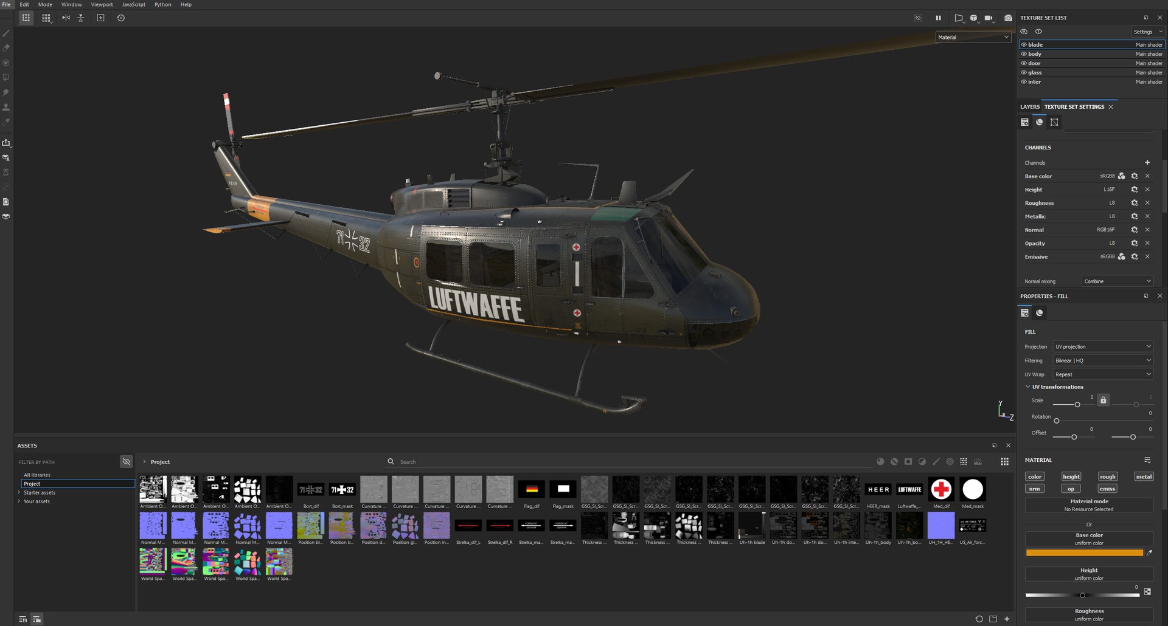Toggle the rough channel button
The image size is (1168, 626).
click(1108, 476)
